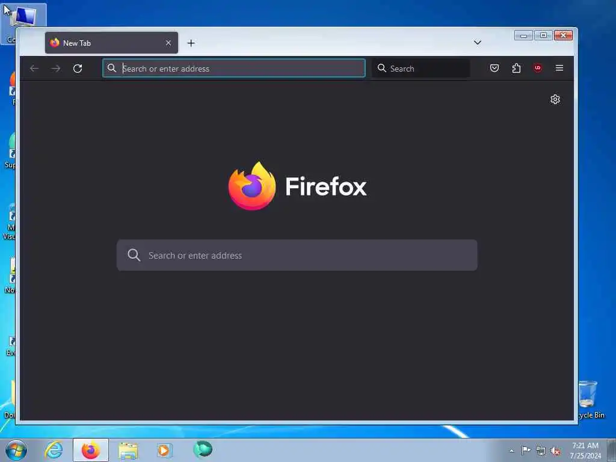Close the New Tab tab
The image size is (616, 462).
[168, 43]
